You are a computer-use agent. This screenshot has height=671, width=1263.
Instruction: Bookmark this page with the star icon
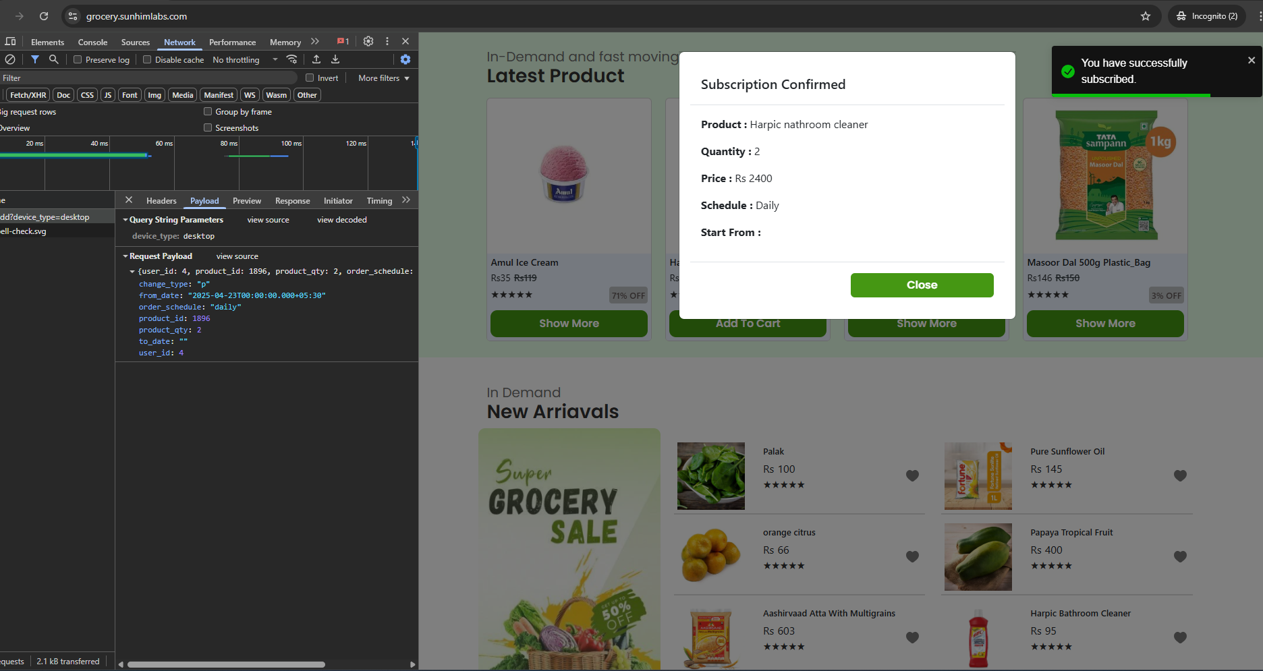pos(1146,16)
